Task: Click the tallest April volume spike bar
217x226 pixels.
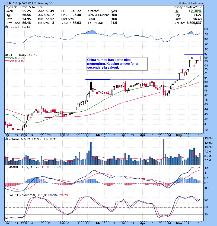Action: [x=164, y=152]
